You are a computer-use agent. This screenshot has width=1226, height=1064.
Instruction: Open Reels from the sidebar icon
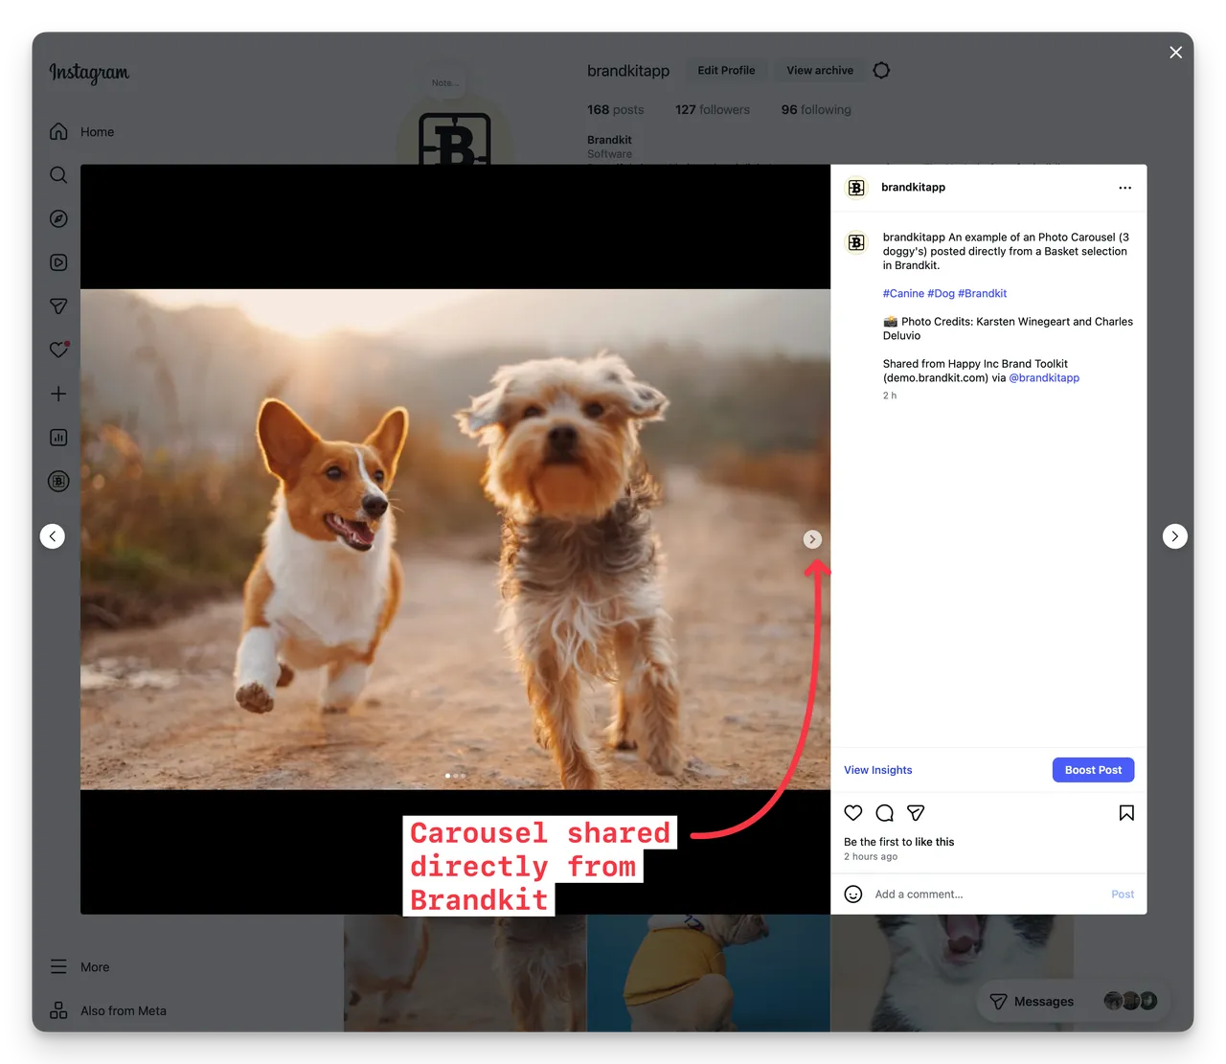[57, 261]
